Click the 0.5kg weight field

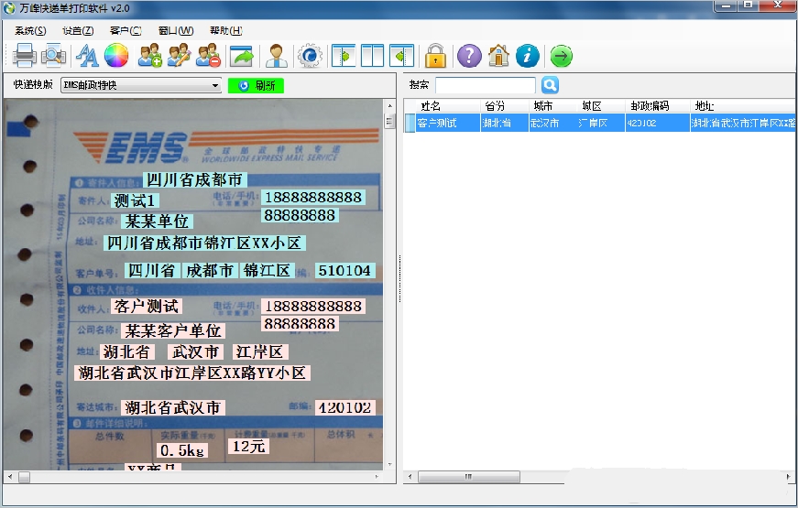coord(182,450)
